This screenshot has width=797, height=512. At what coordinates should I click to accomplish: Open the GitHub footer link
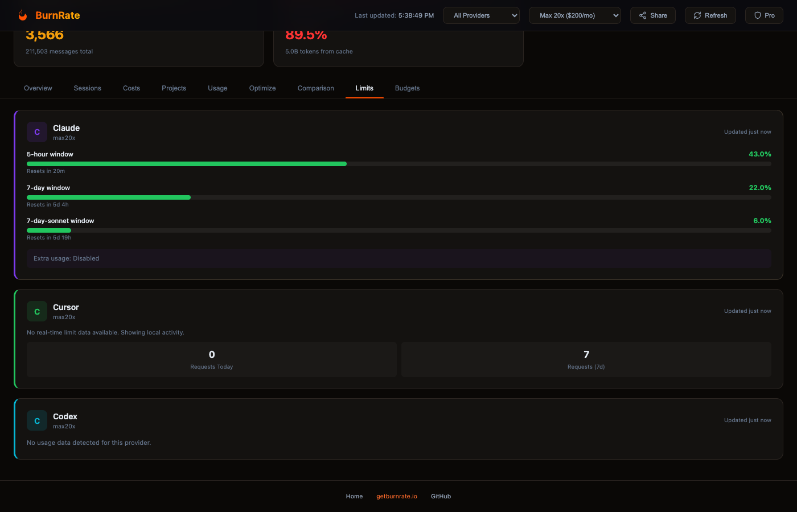pyautogui.click(x=441, y=496)
